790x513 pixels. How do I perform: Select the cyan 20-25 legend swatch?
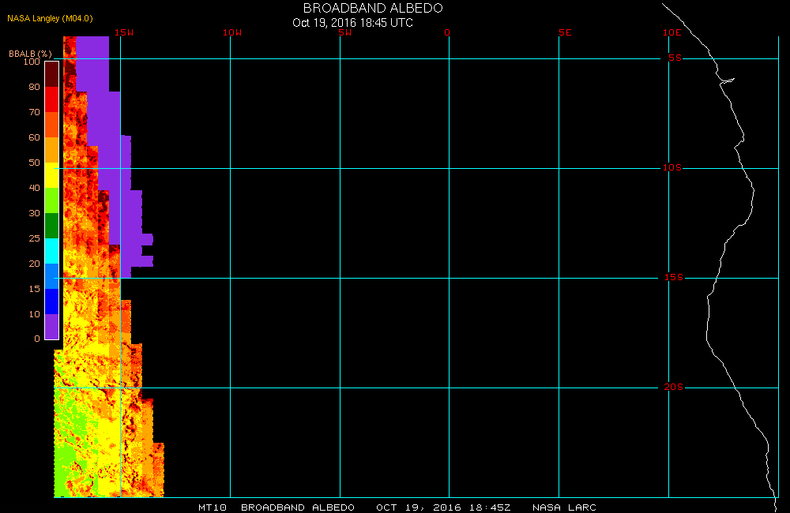tap(52, 251)
